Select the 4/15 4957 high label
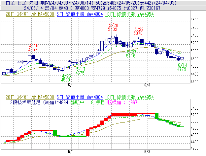The image size is (206, 156). coord(33,48)
